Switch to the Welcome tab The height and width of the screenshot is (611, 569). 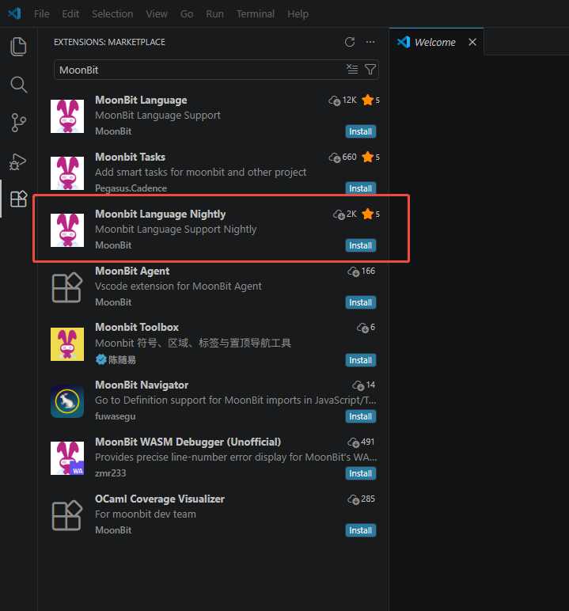(435, 42)
